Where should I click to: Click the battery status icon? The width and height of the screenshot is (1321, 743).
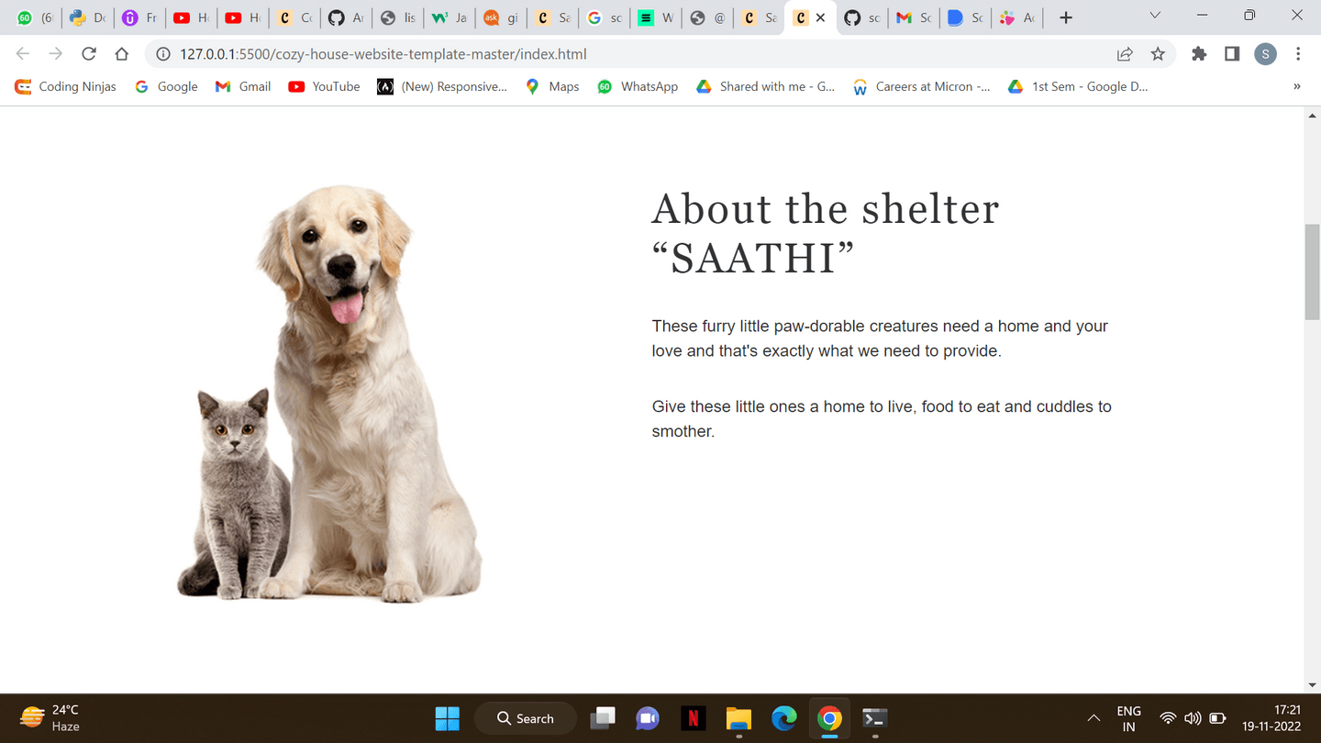1217,718
